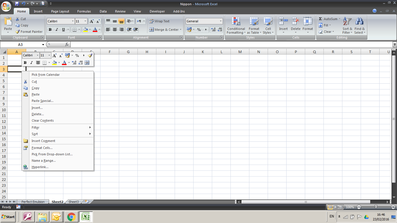Open the Page Layout ribbon tab

[x=60, y=11]
